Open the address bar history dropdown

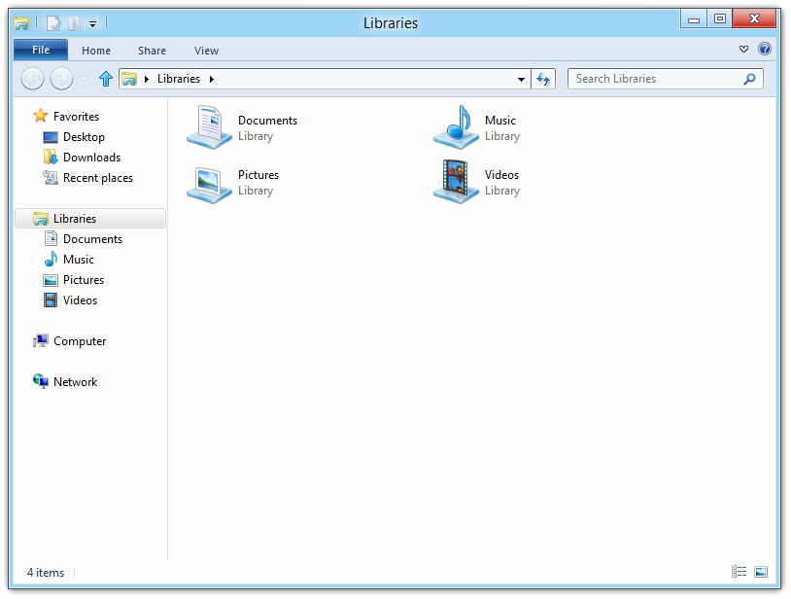pyautogui.click(x=521, y=79)
